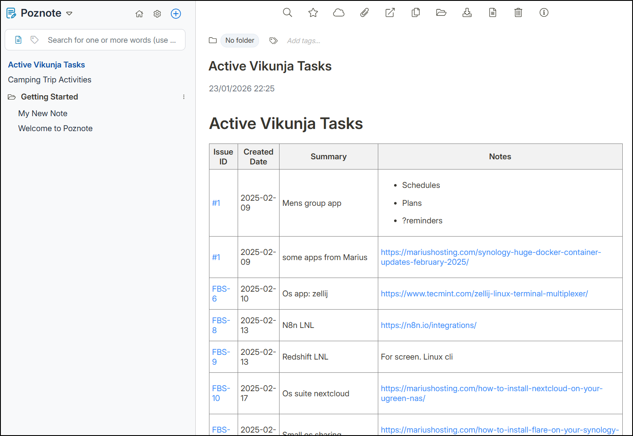Click the Add tags input field
Viewport: 633px width, 436px height.
click(303, 41)
